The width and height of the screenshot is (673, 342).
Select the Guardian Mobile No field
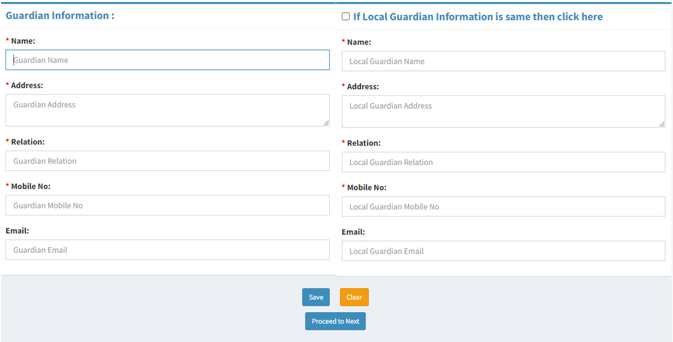[167, 205]
